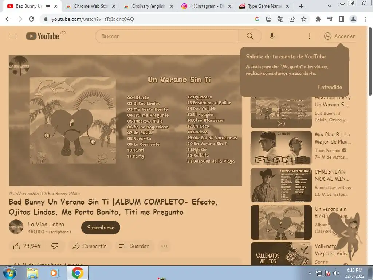Open the media control icon
Image resolution: width=373 pixels, height=280 pixels.
[330, 19]
